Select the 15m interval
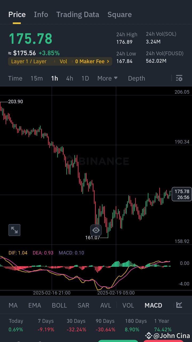Image resolution: width=192 pixels, height=342 pixels. pos(37,78)
